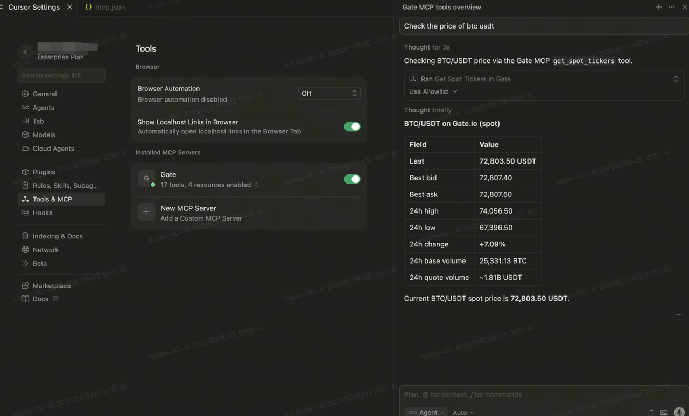The width and height of the screenshot is (689, 416).
Task: Open chat panel more options ellipsis
Action: [x=672, y=7]
